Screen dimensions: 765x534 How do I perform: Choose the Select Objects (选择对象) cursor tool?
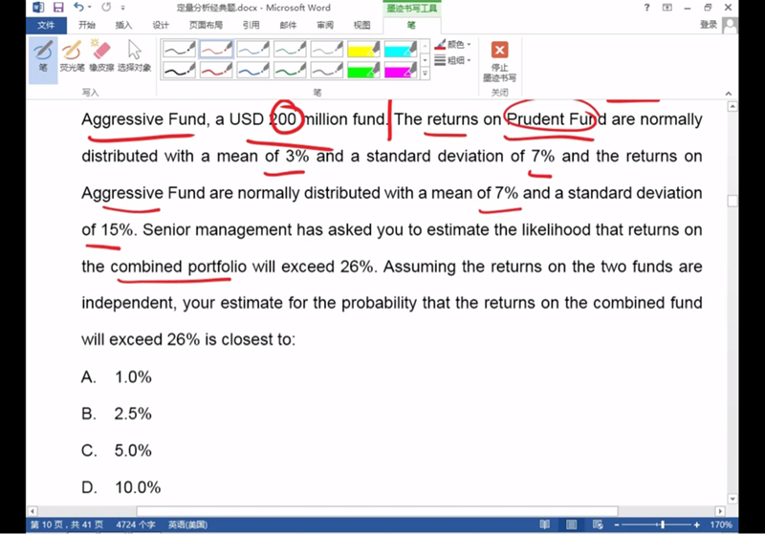[x=134, y=55]
